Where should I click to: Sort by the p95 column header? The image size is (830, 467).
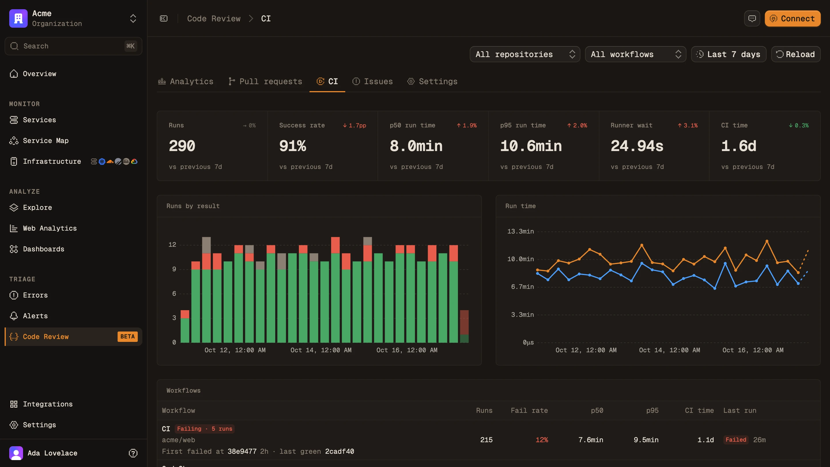click(652, 410)
